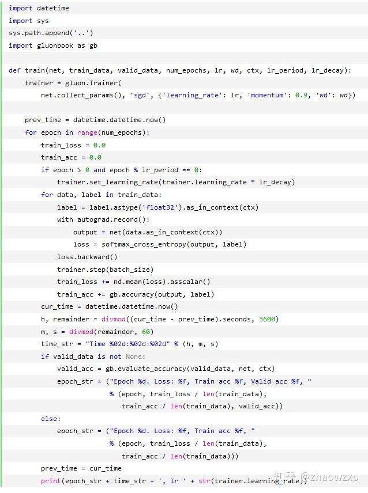The image size is (368, 493).
Task: Click first 'prev_time = datetime.datetime.now()' line
Action: click(95, 120)
